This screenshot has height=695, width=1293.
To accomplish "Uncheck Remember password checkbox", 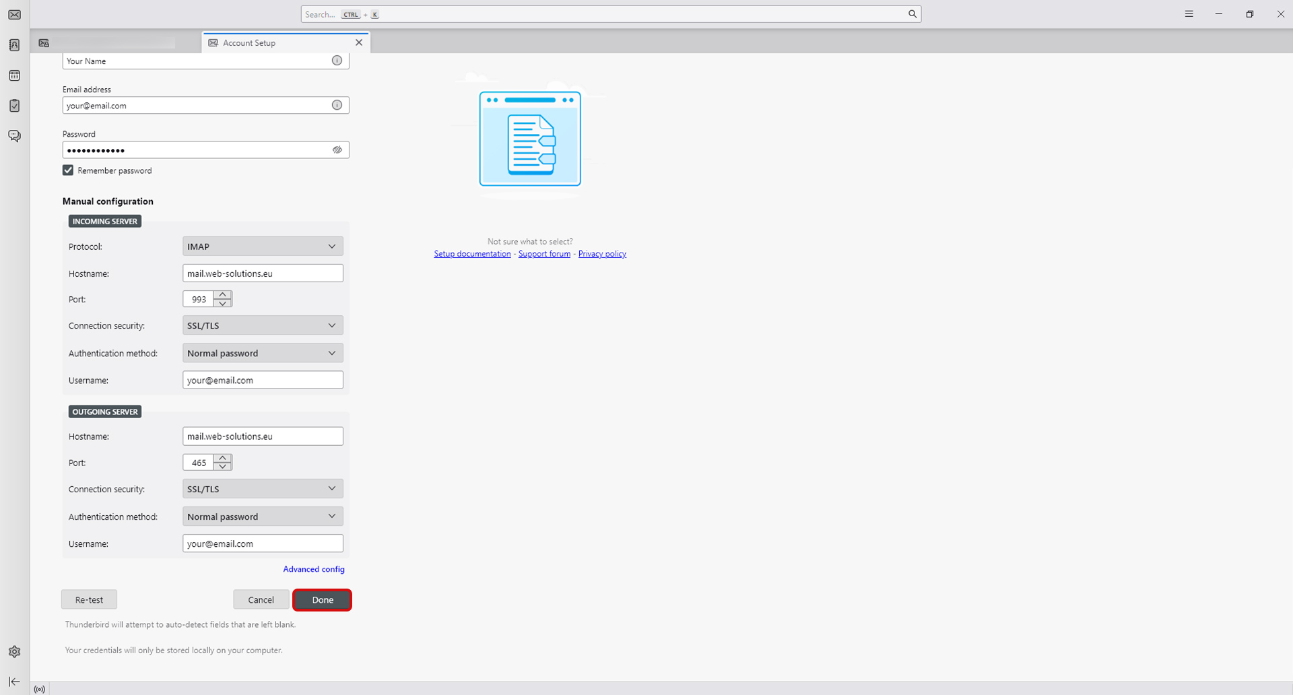I will [68, 170].
